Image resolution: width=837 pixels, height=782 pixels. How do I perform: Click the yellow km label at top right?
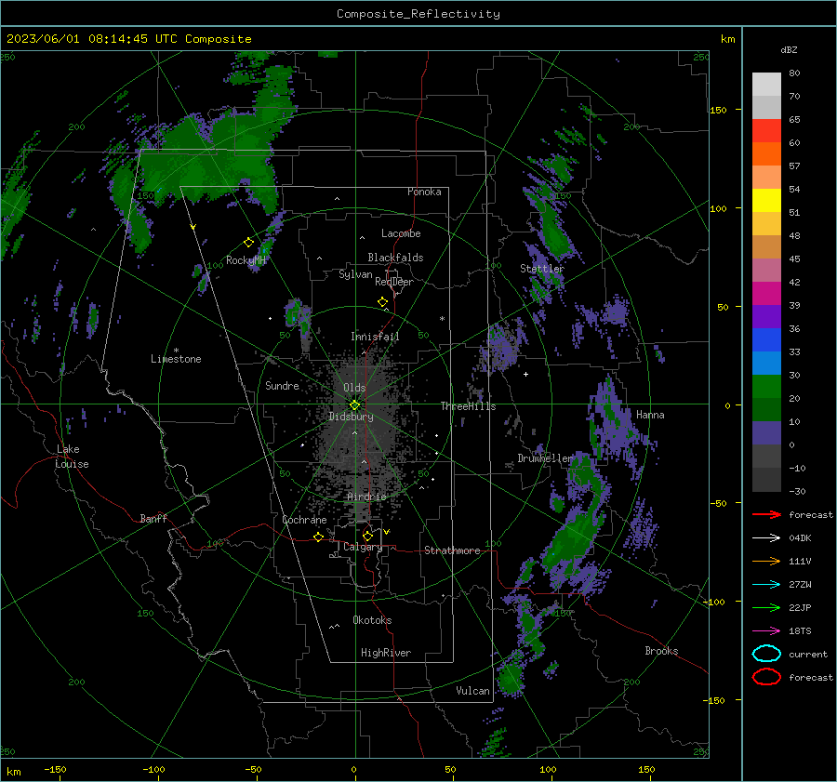pos(727,39)
